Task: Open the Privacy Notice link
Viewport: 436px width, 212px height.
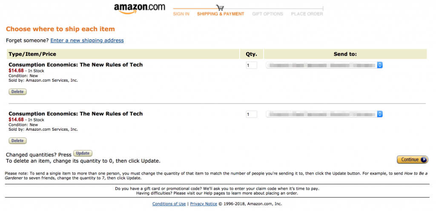Action: click(x=204, y=204)
